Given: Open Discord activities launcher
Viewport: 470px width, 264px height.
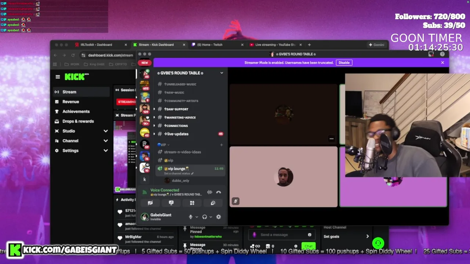Looking at the screenshot, I should (192, 203).
